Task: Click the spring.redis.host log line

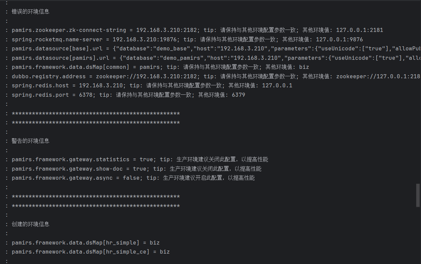Action: tap(152, 86)
